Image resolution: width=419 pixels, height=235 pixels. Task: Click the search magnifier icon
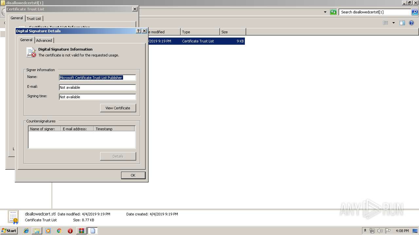tap(415, 12)
